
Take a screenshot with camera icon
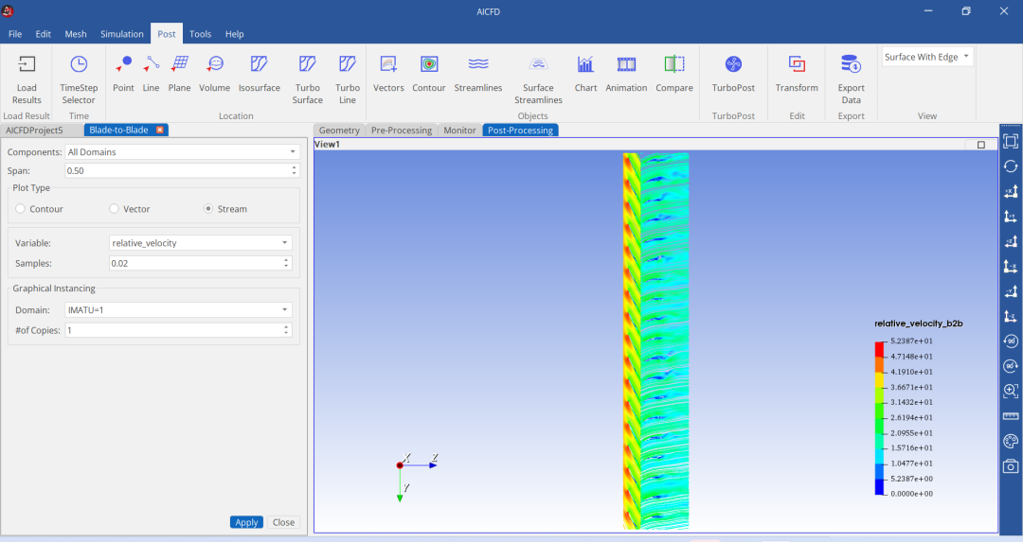click(1011, 465)
